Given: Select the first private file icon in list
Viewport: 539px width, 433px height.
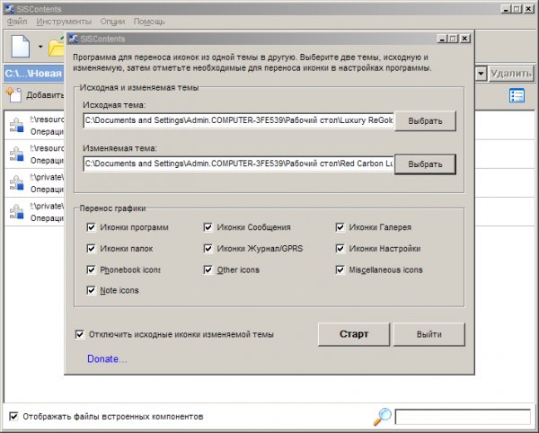Looking at the screenshot, I should (x=16, y=183).
